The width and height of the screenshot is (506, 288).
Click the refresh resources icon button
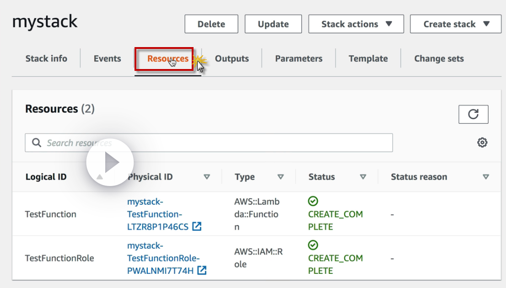(x=473, y=114)
